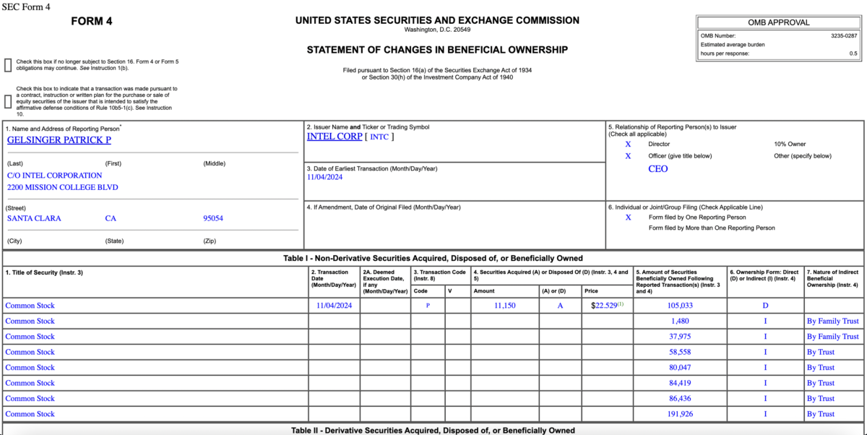Viewport: 867px width, 435px height.
Task: Check the 'no longer subject to Section 16' box
Action: pyautogui.click(x=8, y=65)
